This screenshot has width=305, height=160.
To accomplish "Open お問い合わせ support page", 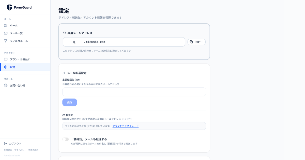I will point(25,85).
